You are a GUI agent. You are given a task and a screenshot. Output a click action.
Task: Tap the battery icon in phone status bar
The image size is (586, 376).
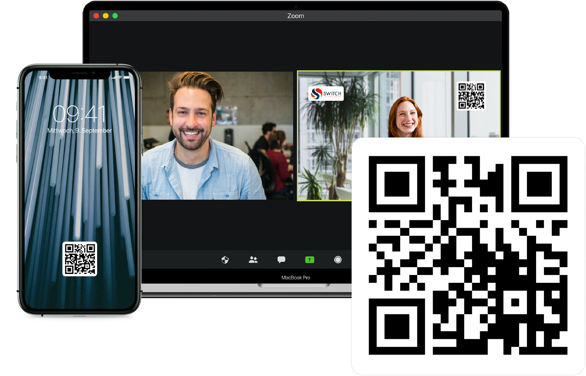pyautogui.click(x=127, y=77)
